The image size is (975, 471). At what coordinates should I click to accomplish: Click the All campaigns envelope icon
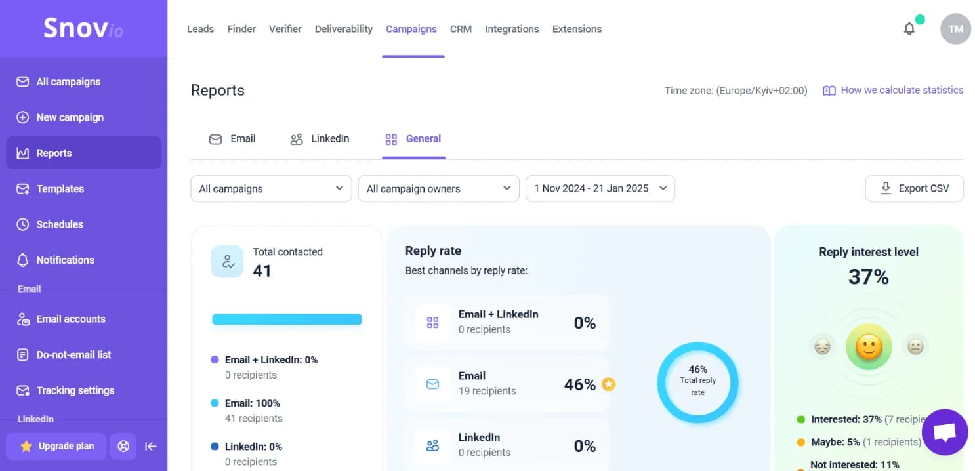[23, 82]
